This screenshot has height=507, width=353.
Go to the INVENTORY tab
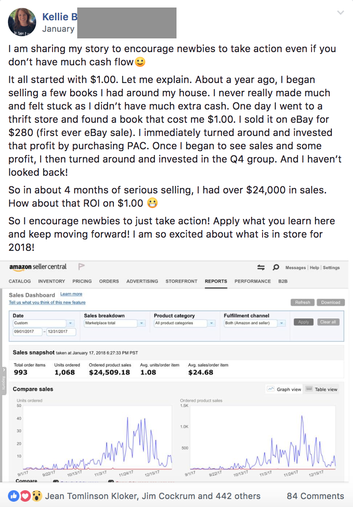coord(51,281)
